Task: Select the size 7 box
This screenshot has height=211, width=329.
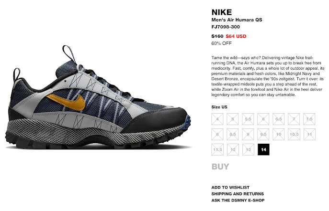Action: (294, 119)
